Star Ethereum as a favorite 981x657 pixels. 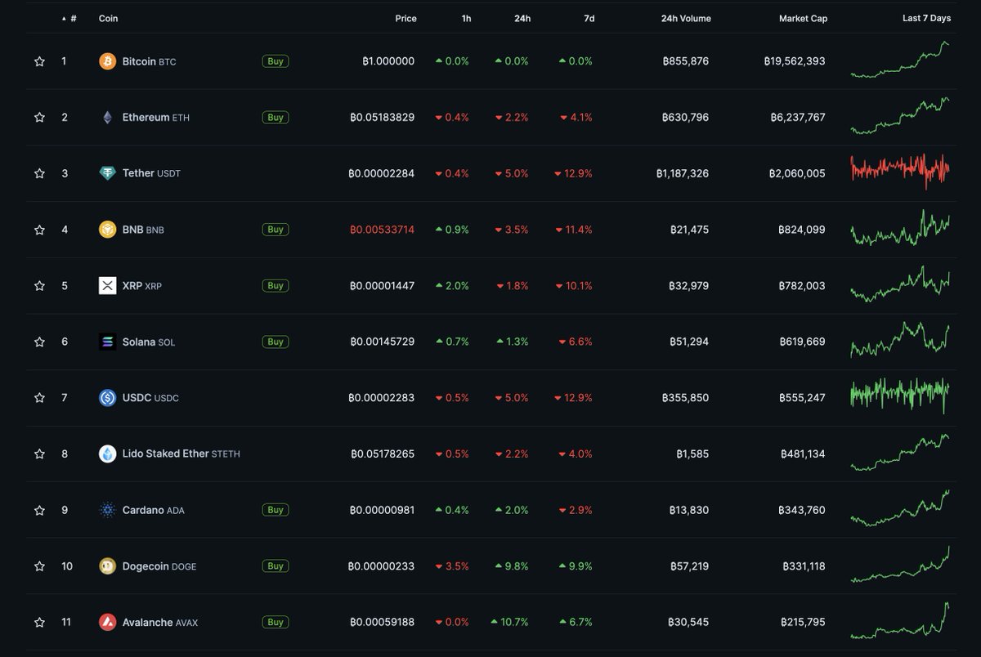(x=39, y=118)
